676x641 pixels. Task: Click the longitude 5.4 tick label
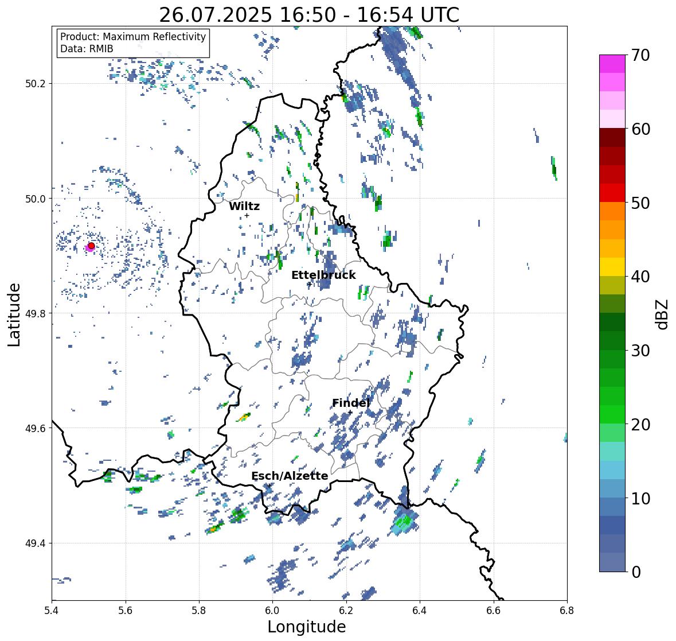pyautogui.click(x=52, y=611)
